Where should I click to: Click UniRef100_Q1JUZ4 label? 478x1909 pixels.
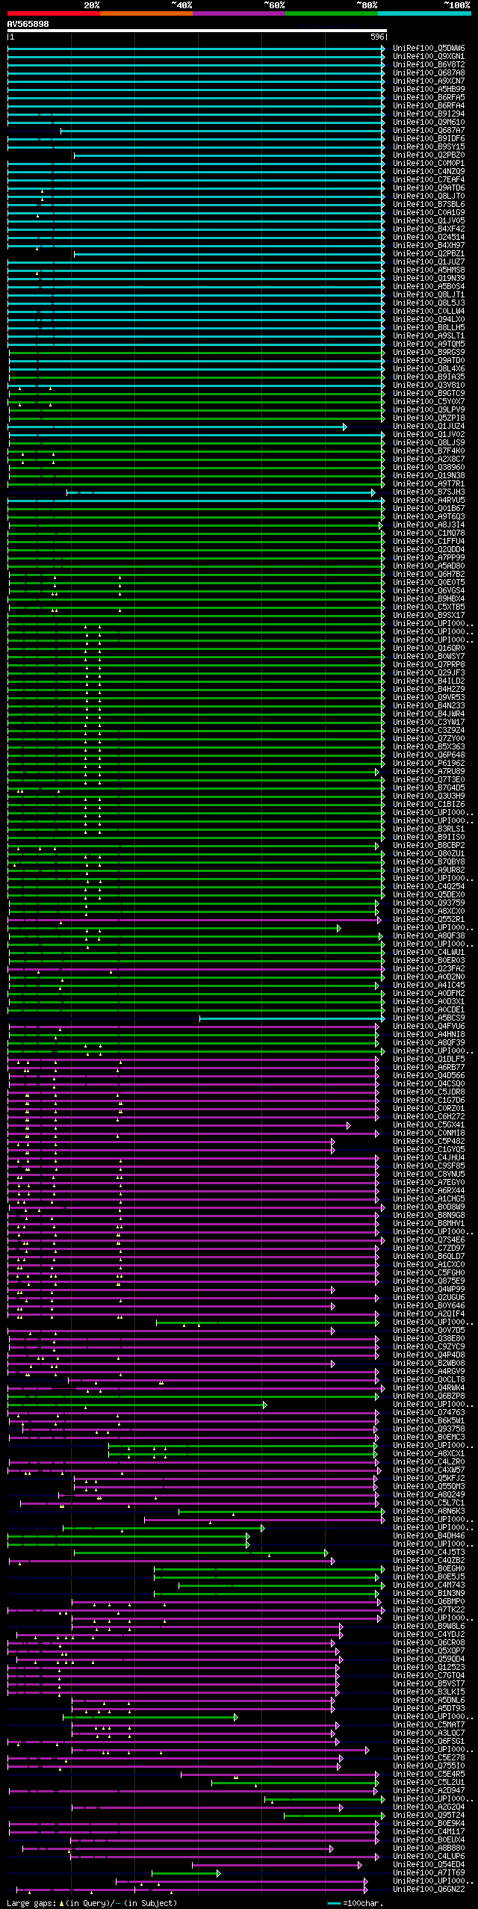[x=429, y=427]
